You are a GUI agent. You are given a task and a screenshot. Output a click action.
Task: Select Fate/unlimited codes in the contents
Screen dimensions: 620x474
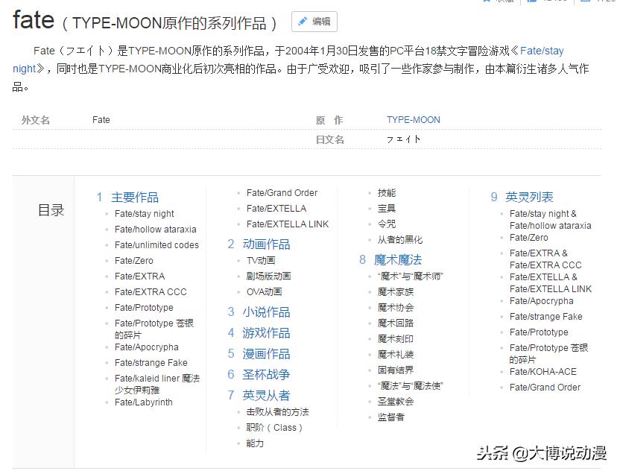(156, 244)
